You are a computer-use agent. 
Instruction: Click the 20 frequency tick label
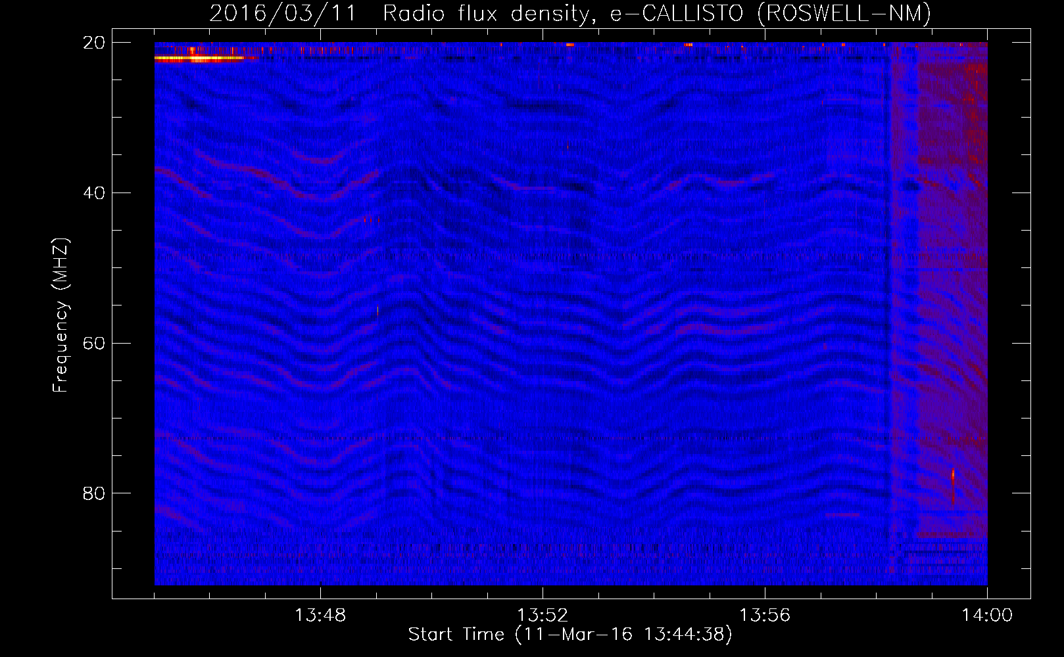coord(94,43)
